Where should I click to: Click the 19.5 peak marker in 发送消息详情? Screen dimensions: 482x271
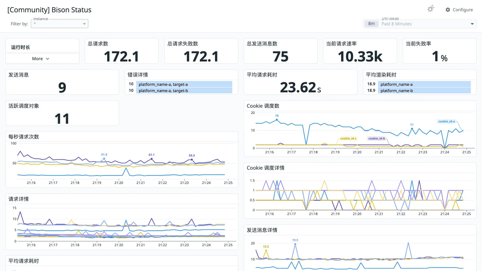[x=295, y=244]
